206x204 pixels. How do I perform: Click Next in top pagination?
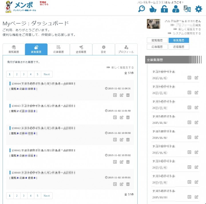[47, 74]
